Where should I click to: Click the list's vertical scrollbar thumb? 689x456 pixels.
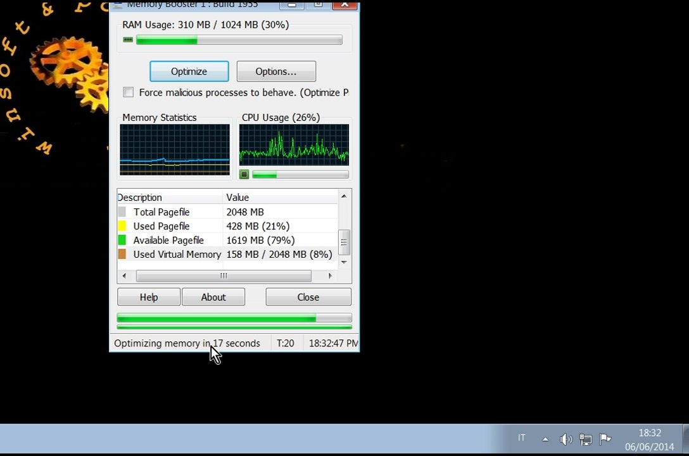(x=344, y=242)
